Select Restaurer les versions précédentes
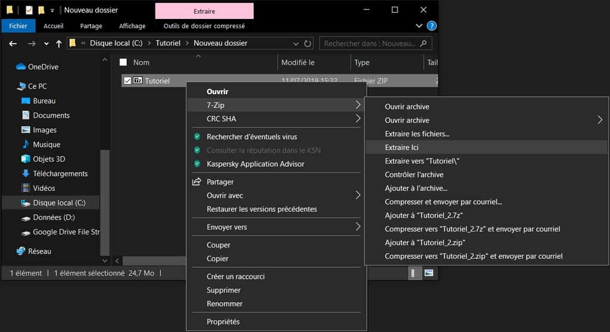Screen dimensions: 610x332 (276, 209)
